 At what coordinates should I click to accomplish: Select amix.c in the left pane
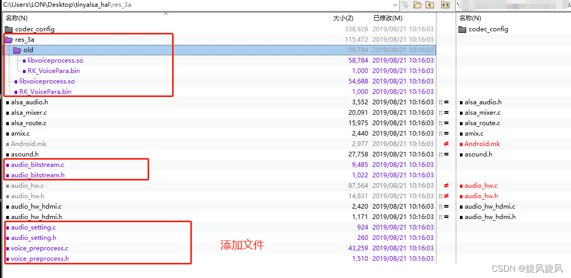coord(20,134)
